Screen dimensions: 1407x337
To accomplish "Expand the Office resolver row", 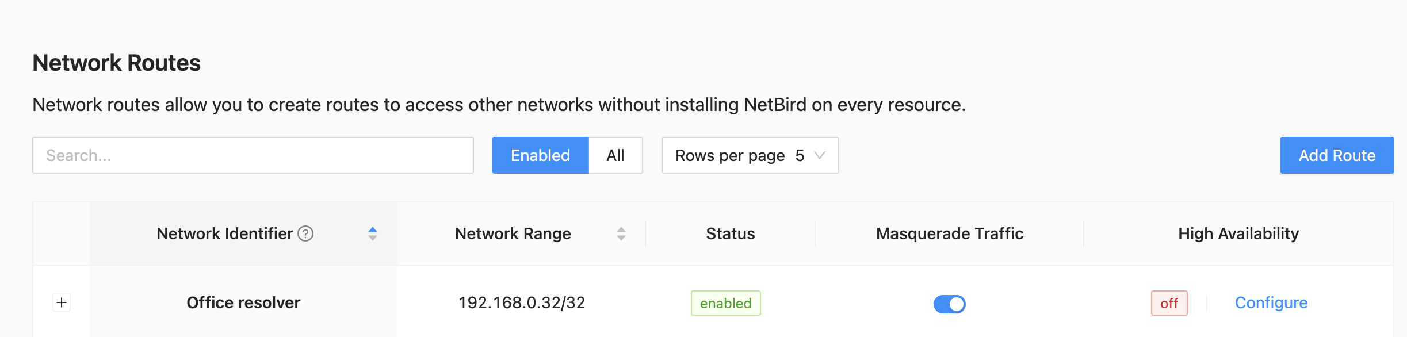I will (x=62, y=302).
